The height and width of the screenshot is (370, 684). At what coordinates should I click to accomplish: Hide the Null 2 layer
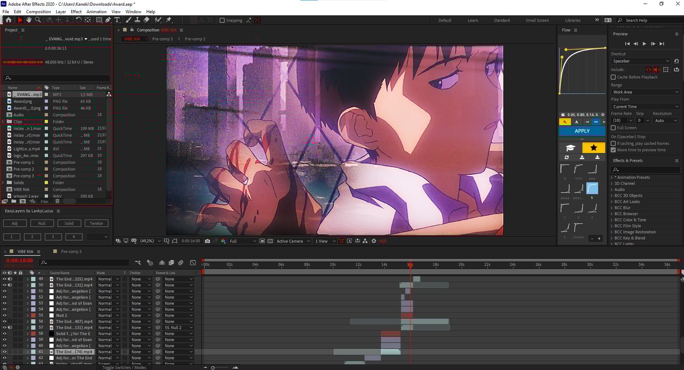point(5,315)
